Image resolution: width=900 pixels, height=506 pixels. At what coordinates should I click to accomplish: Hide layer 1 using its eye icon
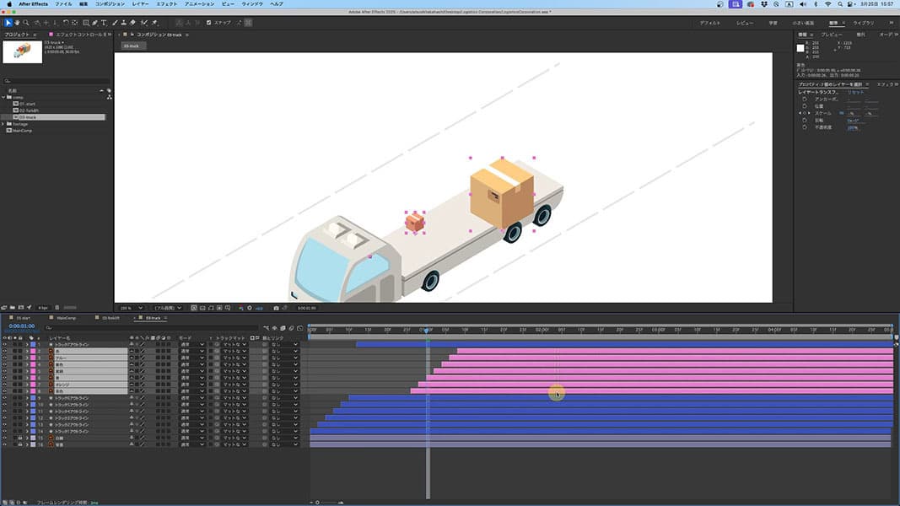pyautogui.click(x=4, y=345)
